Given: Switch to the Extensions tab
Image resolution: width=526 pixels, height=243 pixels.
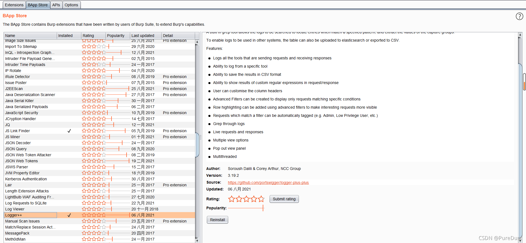Looking at the screenshot, I should pyautogui.click(x=14, y=5).
